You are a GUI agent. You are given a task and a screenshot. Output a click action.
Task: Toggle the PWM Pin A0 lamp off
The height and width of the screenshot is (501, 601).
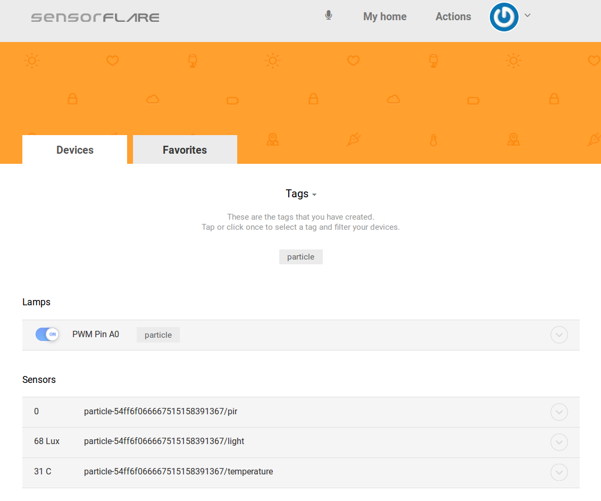click(47, 335)
